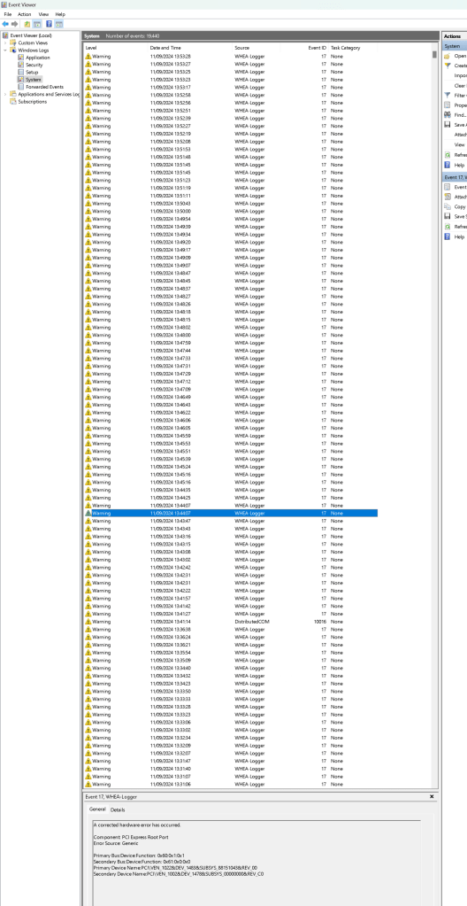This screenshot has height=906, width=467.
Task: Expand the Custom Views tree node
Action: (5, 43)
